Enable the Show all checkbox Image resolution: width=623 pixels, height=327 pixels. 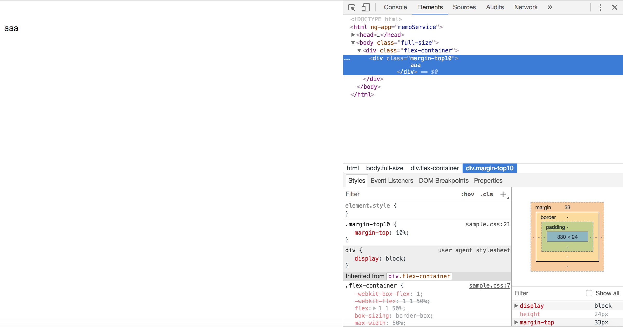click(589, 293)
